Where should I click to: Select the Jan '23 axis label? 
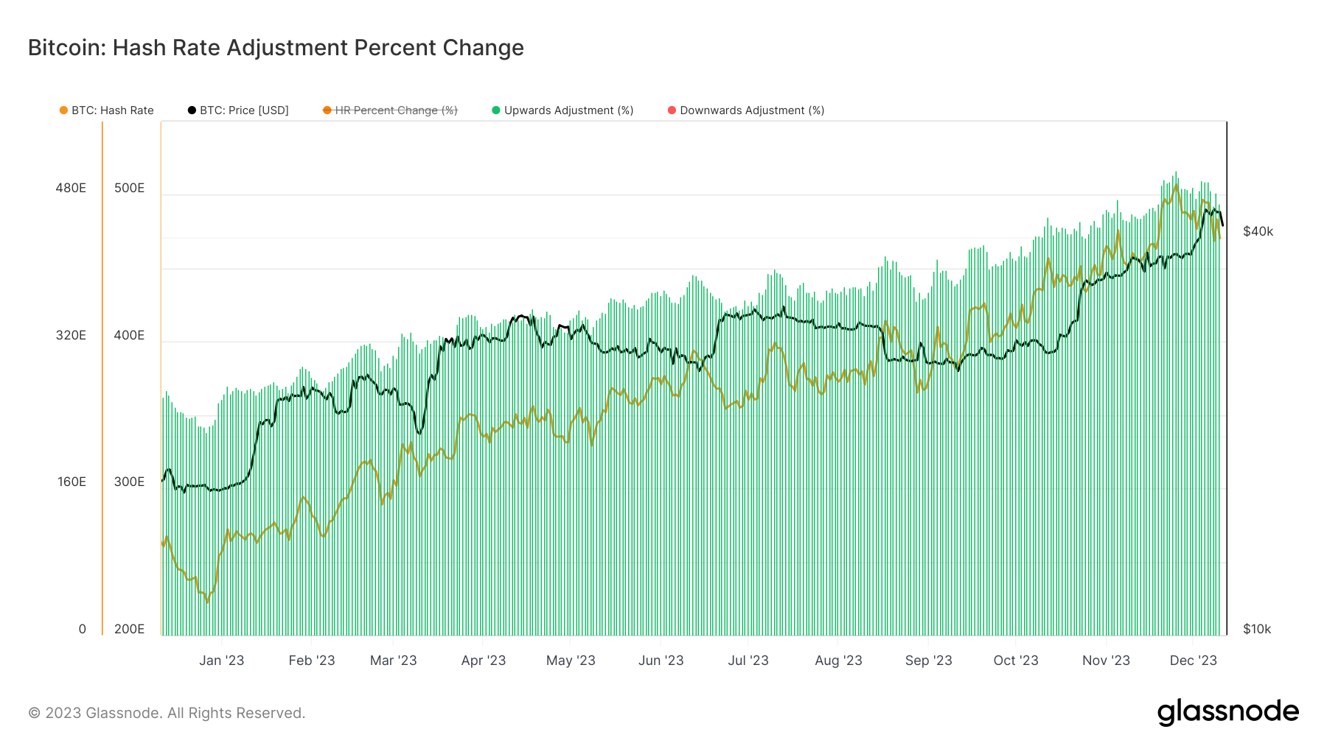(221, 661)
